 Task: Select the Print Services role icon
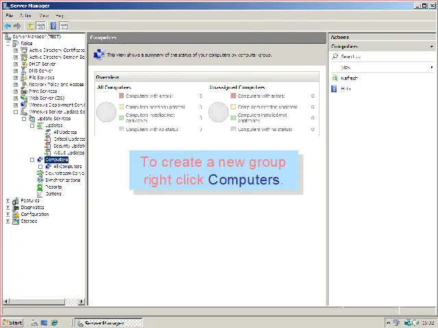coord(25,91)
